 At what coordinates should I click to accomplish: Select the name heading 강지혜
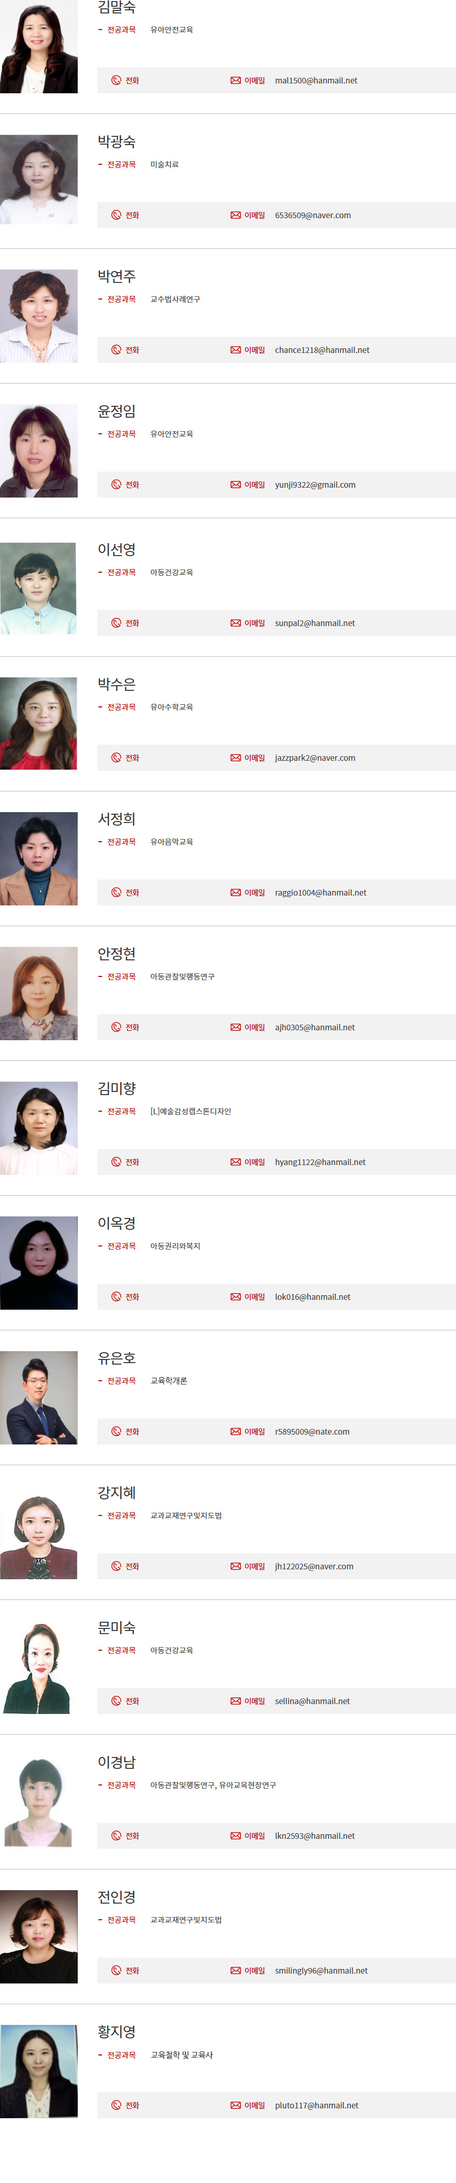[x=117, y=1492]
